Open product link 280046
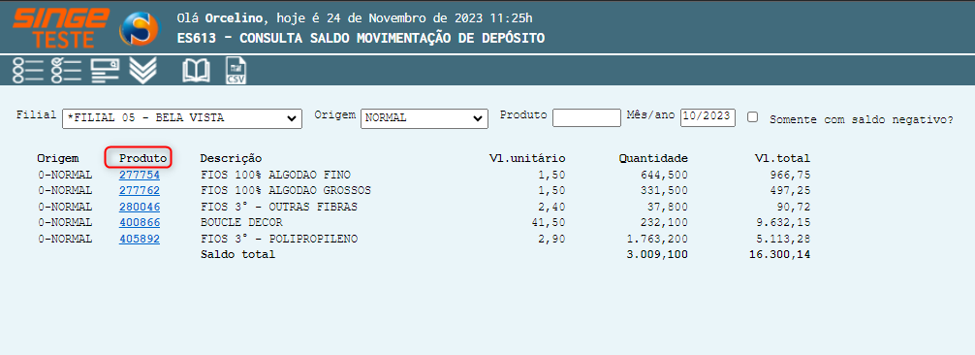This screenshot has height=355, width=975. tap(140, 207)
